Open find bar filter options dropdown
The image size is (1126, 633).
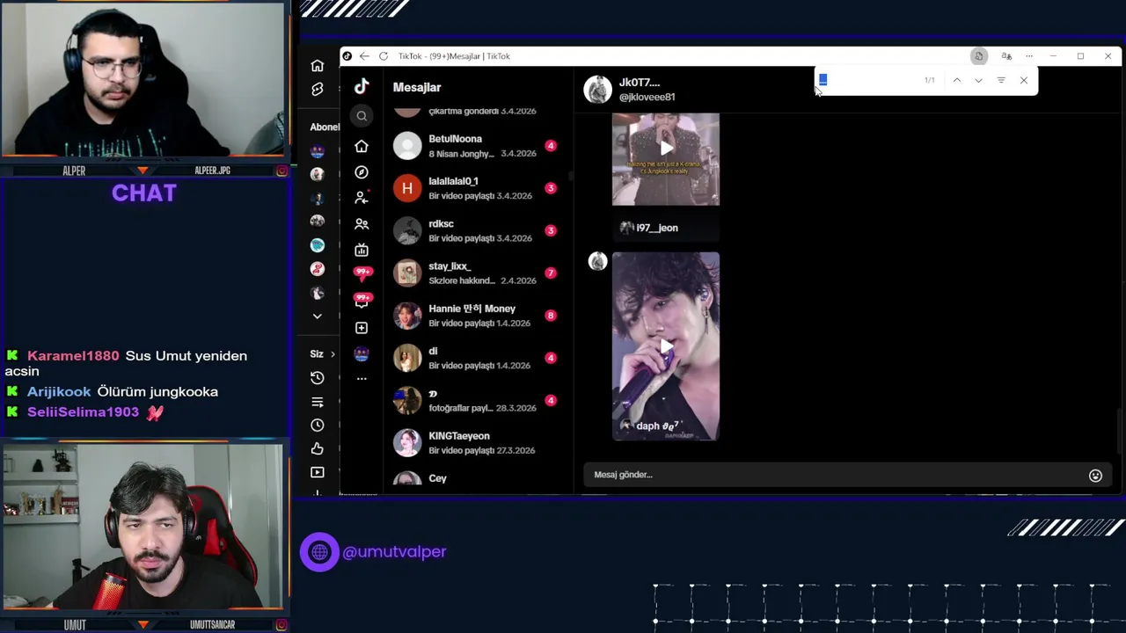coord(1001,80)
